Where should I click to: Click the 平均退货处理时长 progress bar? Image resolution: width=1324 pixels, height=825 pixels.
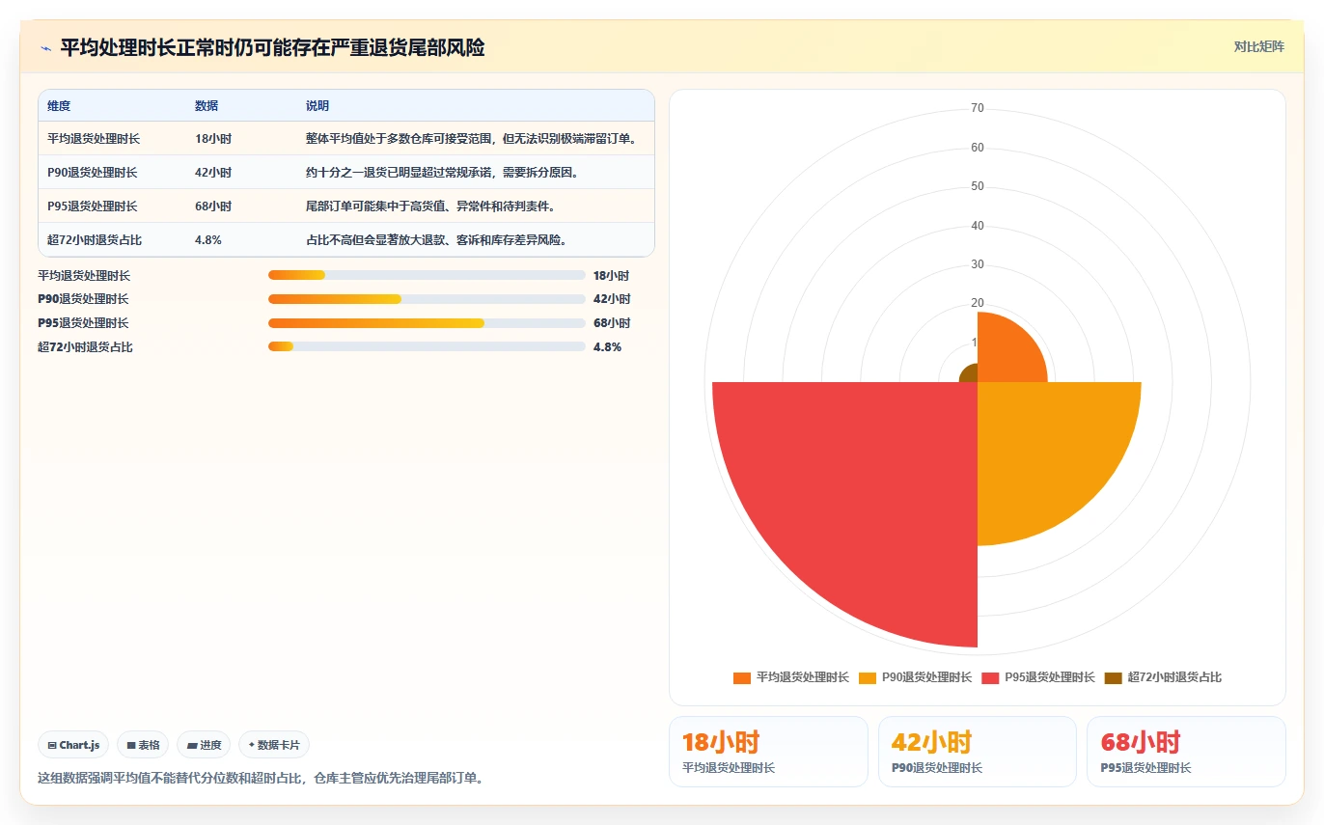[427, 275]
